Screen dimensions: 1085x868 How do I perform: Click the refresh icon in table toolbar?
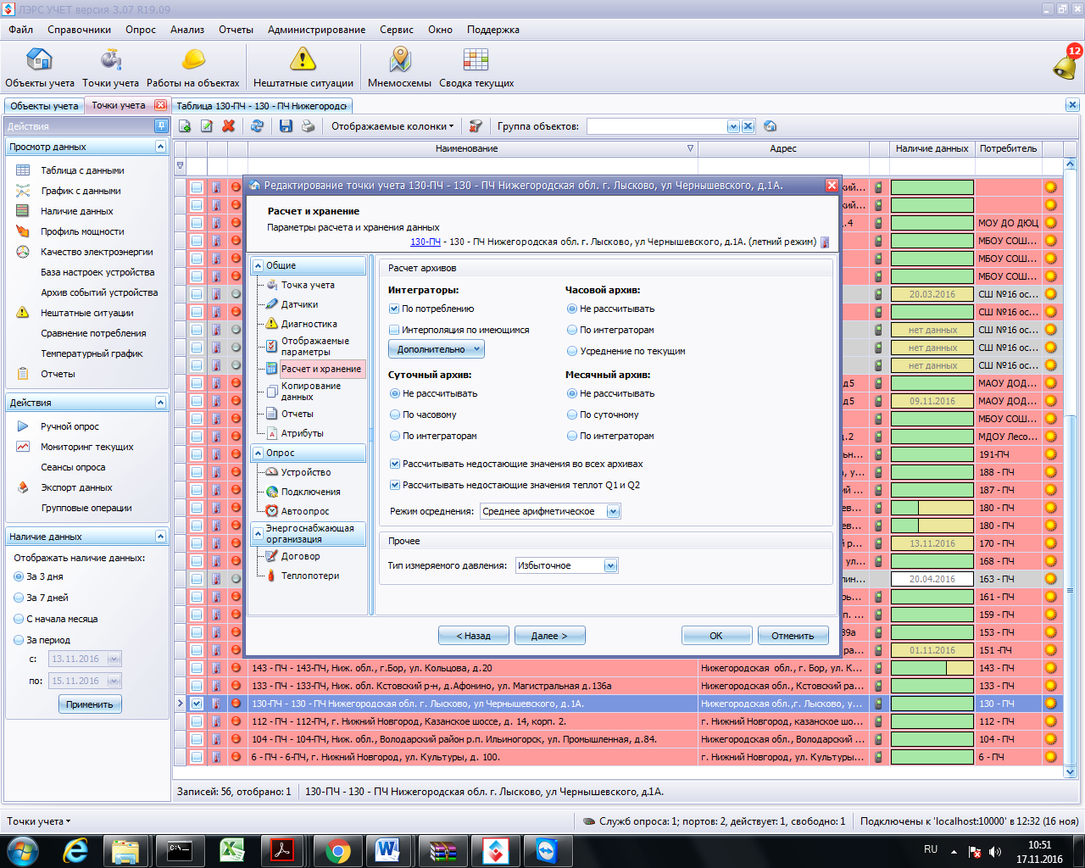pyautogui.click(x=257, y=126)
